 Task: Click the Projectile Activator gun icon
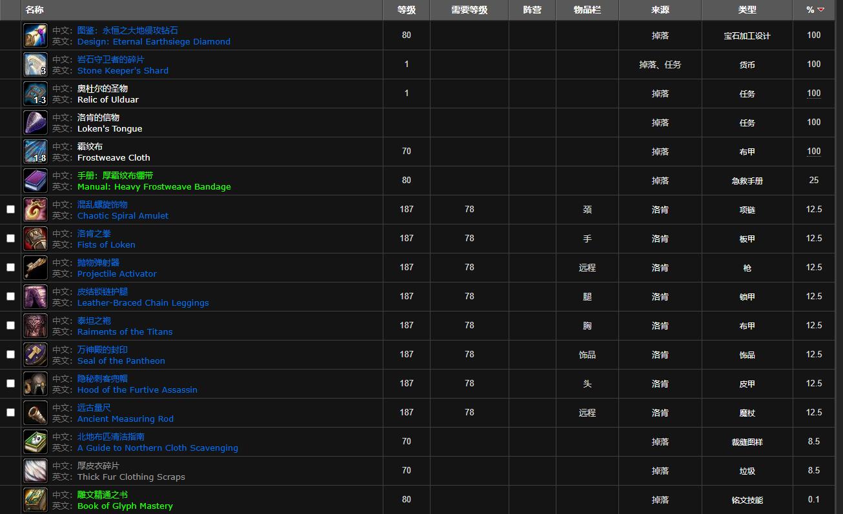[36, 268]
